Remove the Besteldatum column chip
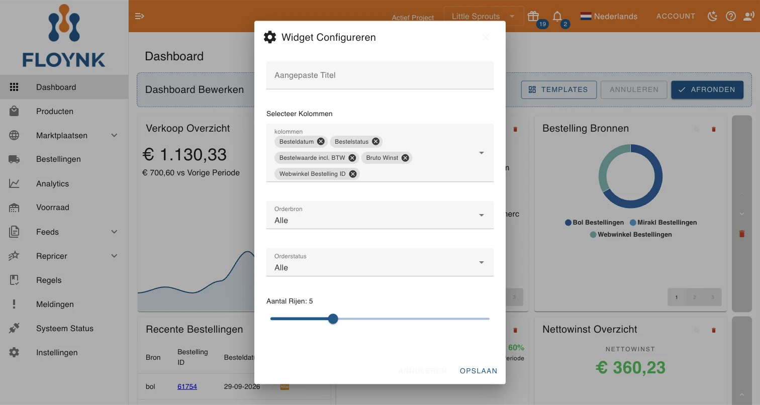760x405 pixels. (321, 142)
